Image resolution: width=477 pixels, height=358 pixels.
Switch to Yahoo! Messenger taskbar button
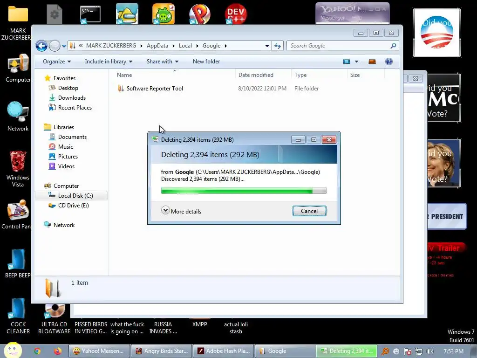tap(99, 351)
